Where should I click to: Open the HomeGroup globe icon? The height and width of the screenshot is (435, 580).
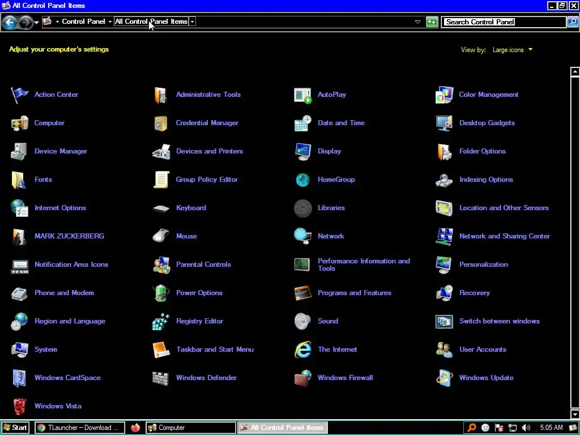coord(302,180)
